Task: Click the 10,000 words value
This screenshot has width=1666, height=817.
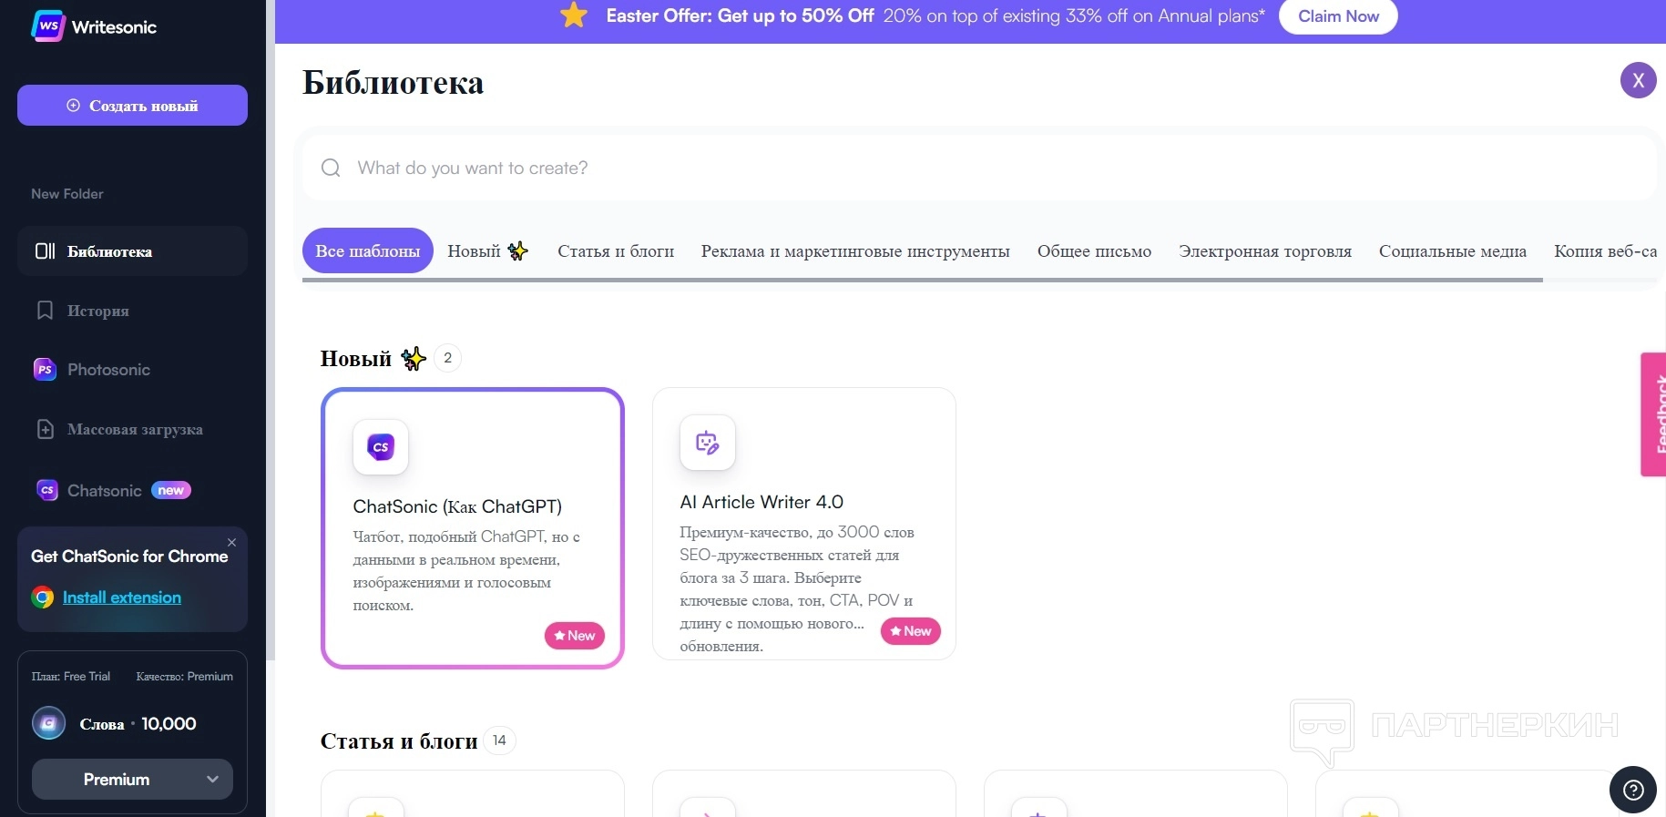Action: coord(169,724)
